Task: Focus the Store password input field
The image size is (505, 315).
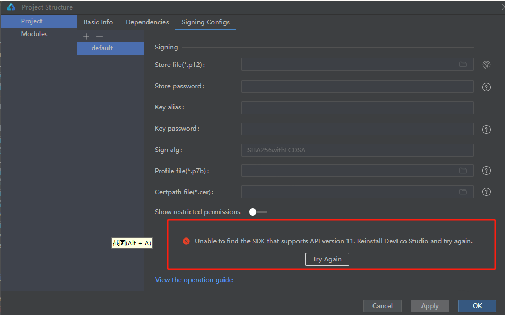Action: 357,87
